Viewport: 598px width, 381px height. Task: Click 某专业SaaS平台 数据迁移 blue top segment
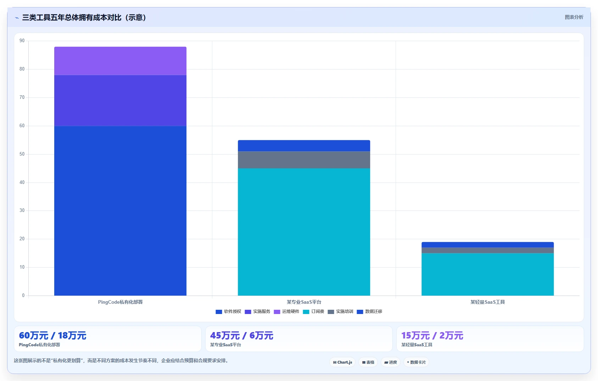click(304, 146)
